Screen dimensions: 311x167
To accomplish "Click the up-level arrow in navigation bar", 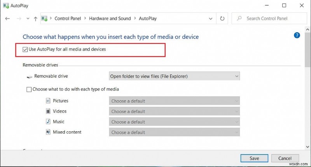I will (35, 18).
